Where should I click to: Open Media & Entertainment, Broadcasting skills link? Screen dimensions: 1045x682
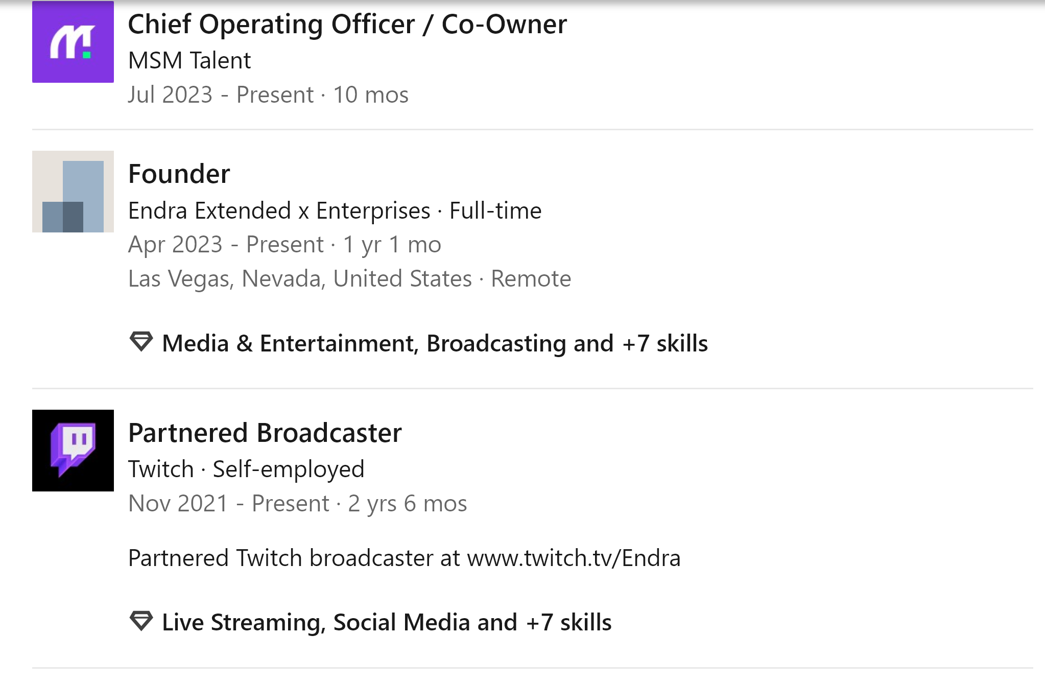[x=435, y=343]
